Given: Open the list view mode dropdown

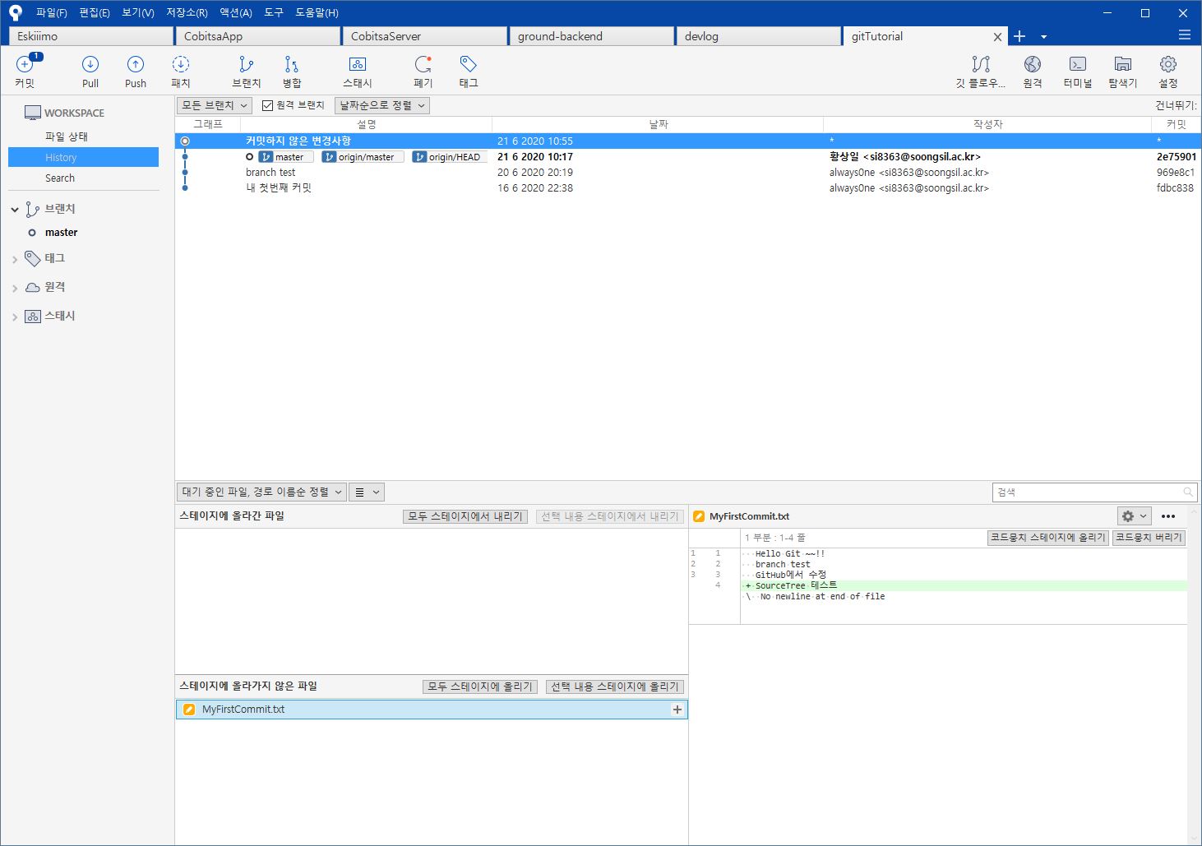Looking at the screenshot, I should [x=367, y=492].
